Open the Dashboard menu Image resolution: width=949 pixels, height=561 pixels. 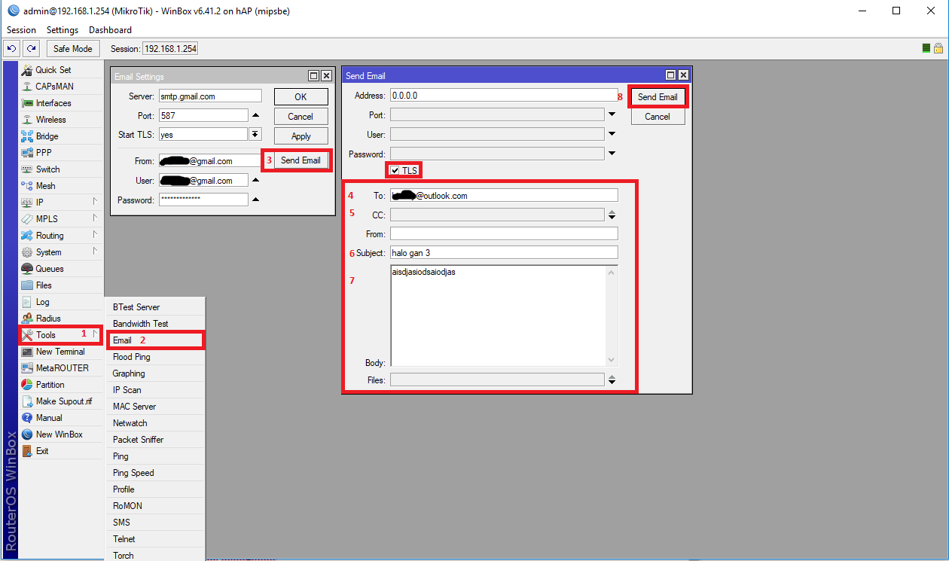pos(110,30)
